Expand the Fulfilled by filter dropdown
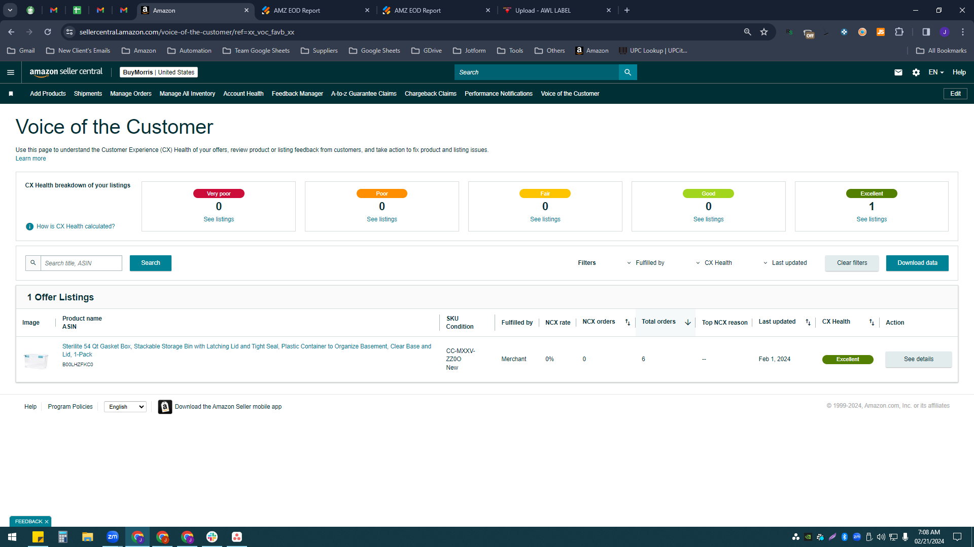 tap(645, 263)
